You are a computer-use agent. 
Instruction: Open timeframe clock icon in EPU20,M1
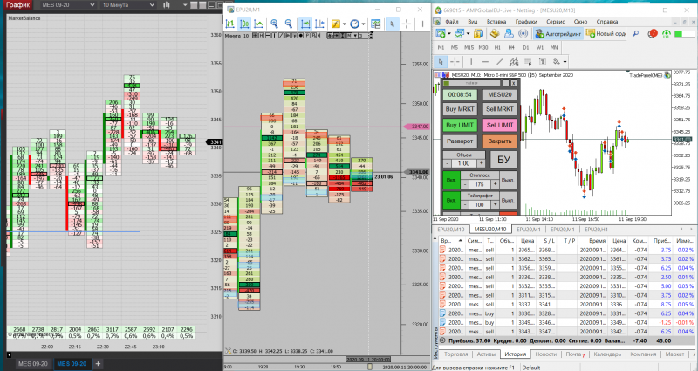354,24
